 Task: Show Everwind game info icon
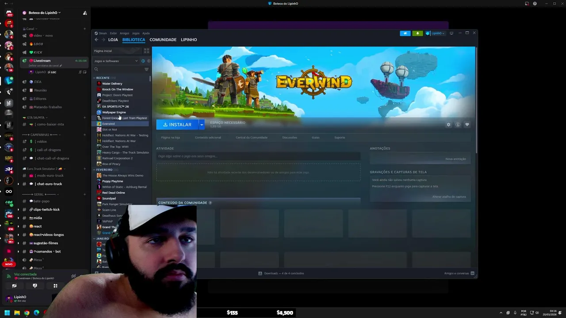[458, 125]
